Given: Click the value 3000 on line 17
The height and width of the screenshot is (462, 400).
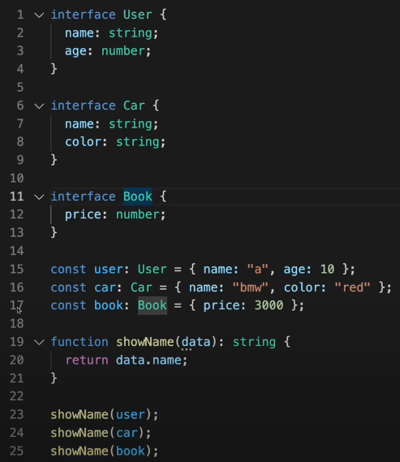Looking at the screenshot, I should pos(269,305).
